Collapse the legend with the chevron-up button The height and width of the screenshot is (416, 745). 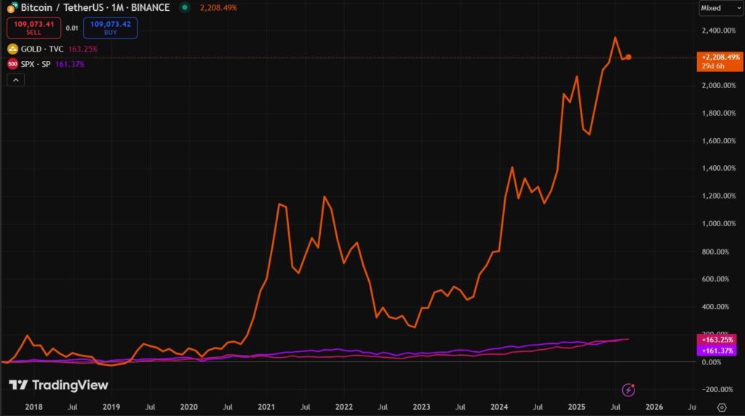16,80
